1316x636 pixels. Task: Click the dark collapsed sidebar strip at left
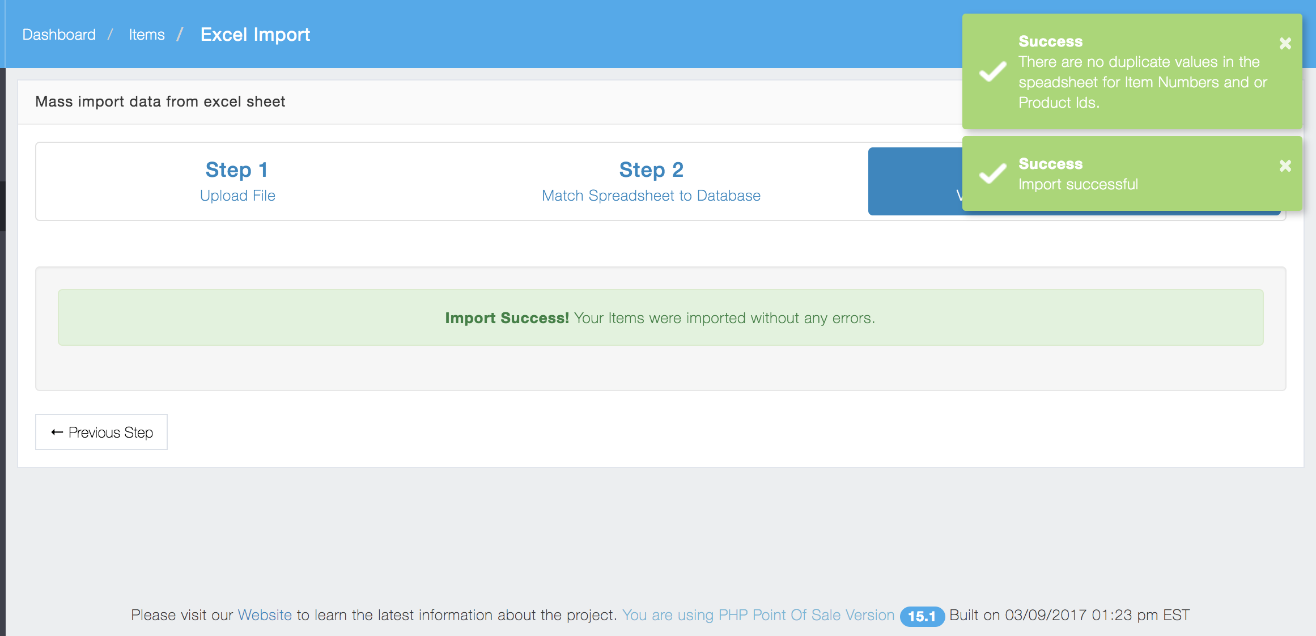[x=2, y=340]
